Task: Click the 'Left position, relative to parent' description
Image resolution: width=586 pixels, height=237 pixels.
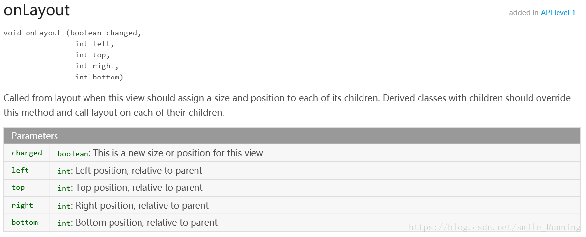Action: coord(139,170)
